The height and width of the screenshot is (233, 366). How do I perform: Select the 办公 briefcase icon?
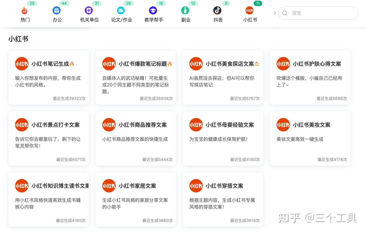pos(56,10)
